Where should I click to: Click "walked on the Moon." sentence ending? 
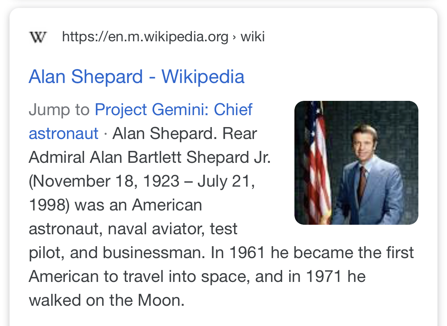tap(106, 300)
